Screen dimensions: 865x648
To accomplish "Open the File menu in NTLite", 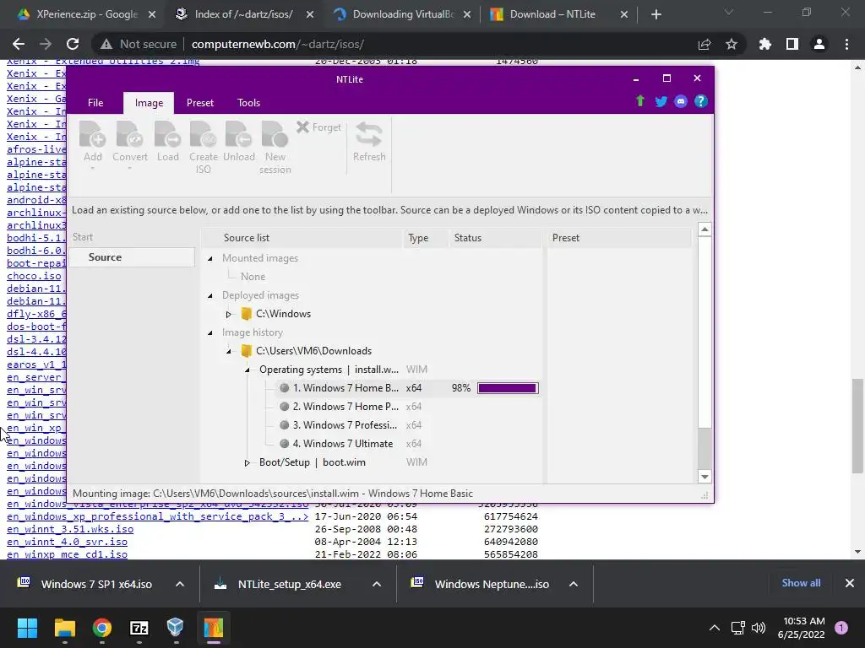I will [95, 103].
